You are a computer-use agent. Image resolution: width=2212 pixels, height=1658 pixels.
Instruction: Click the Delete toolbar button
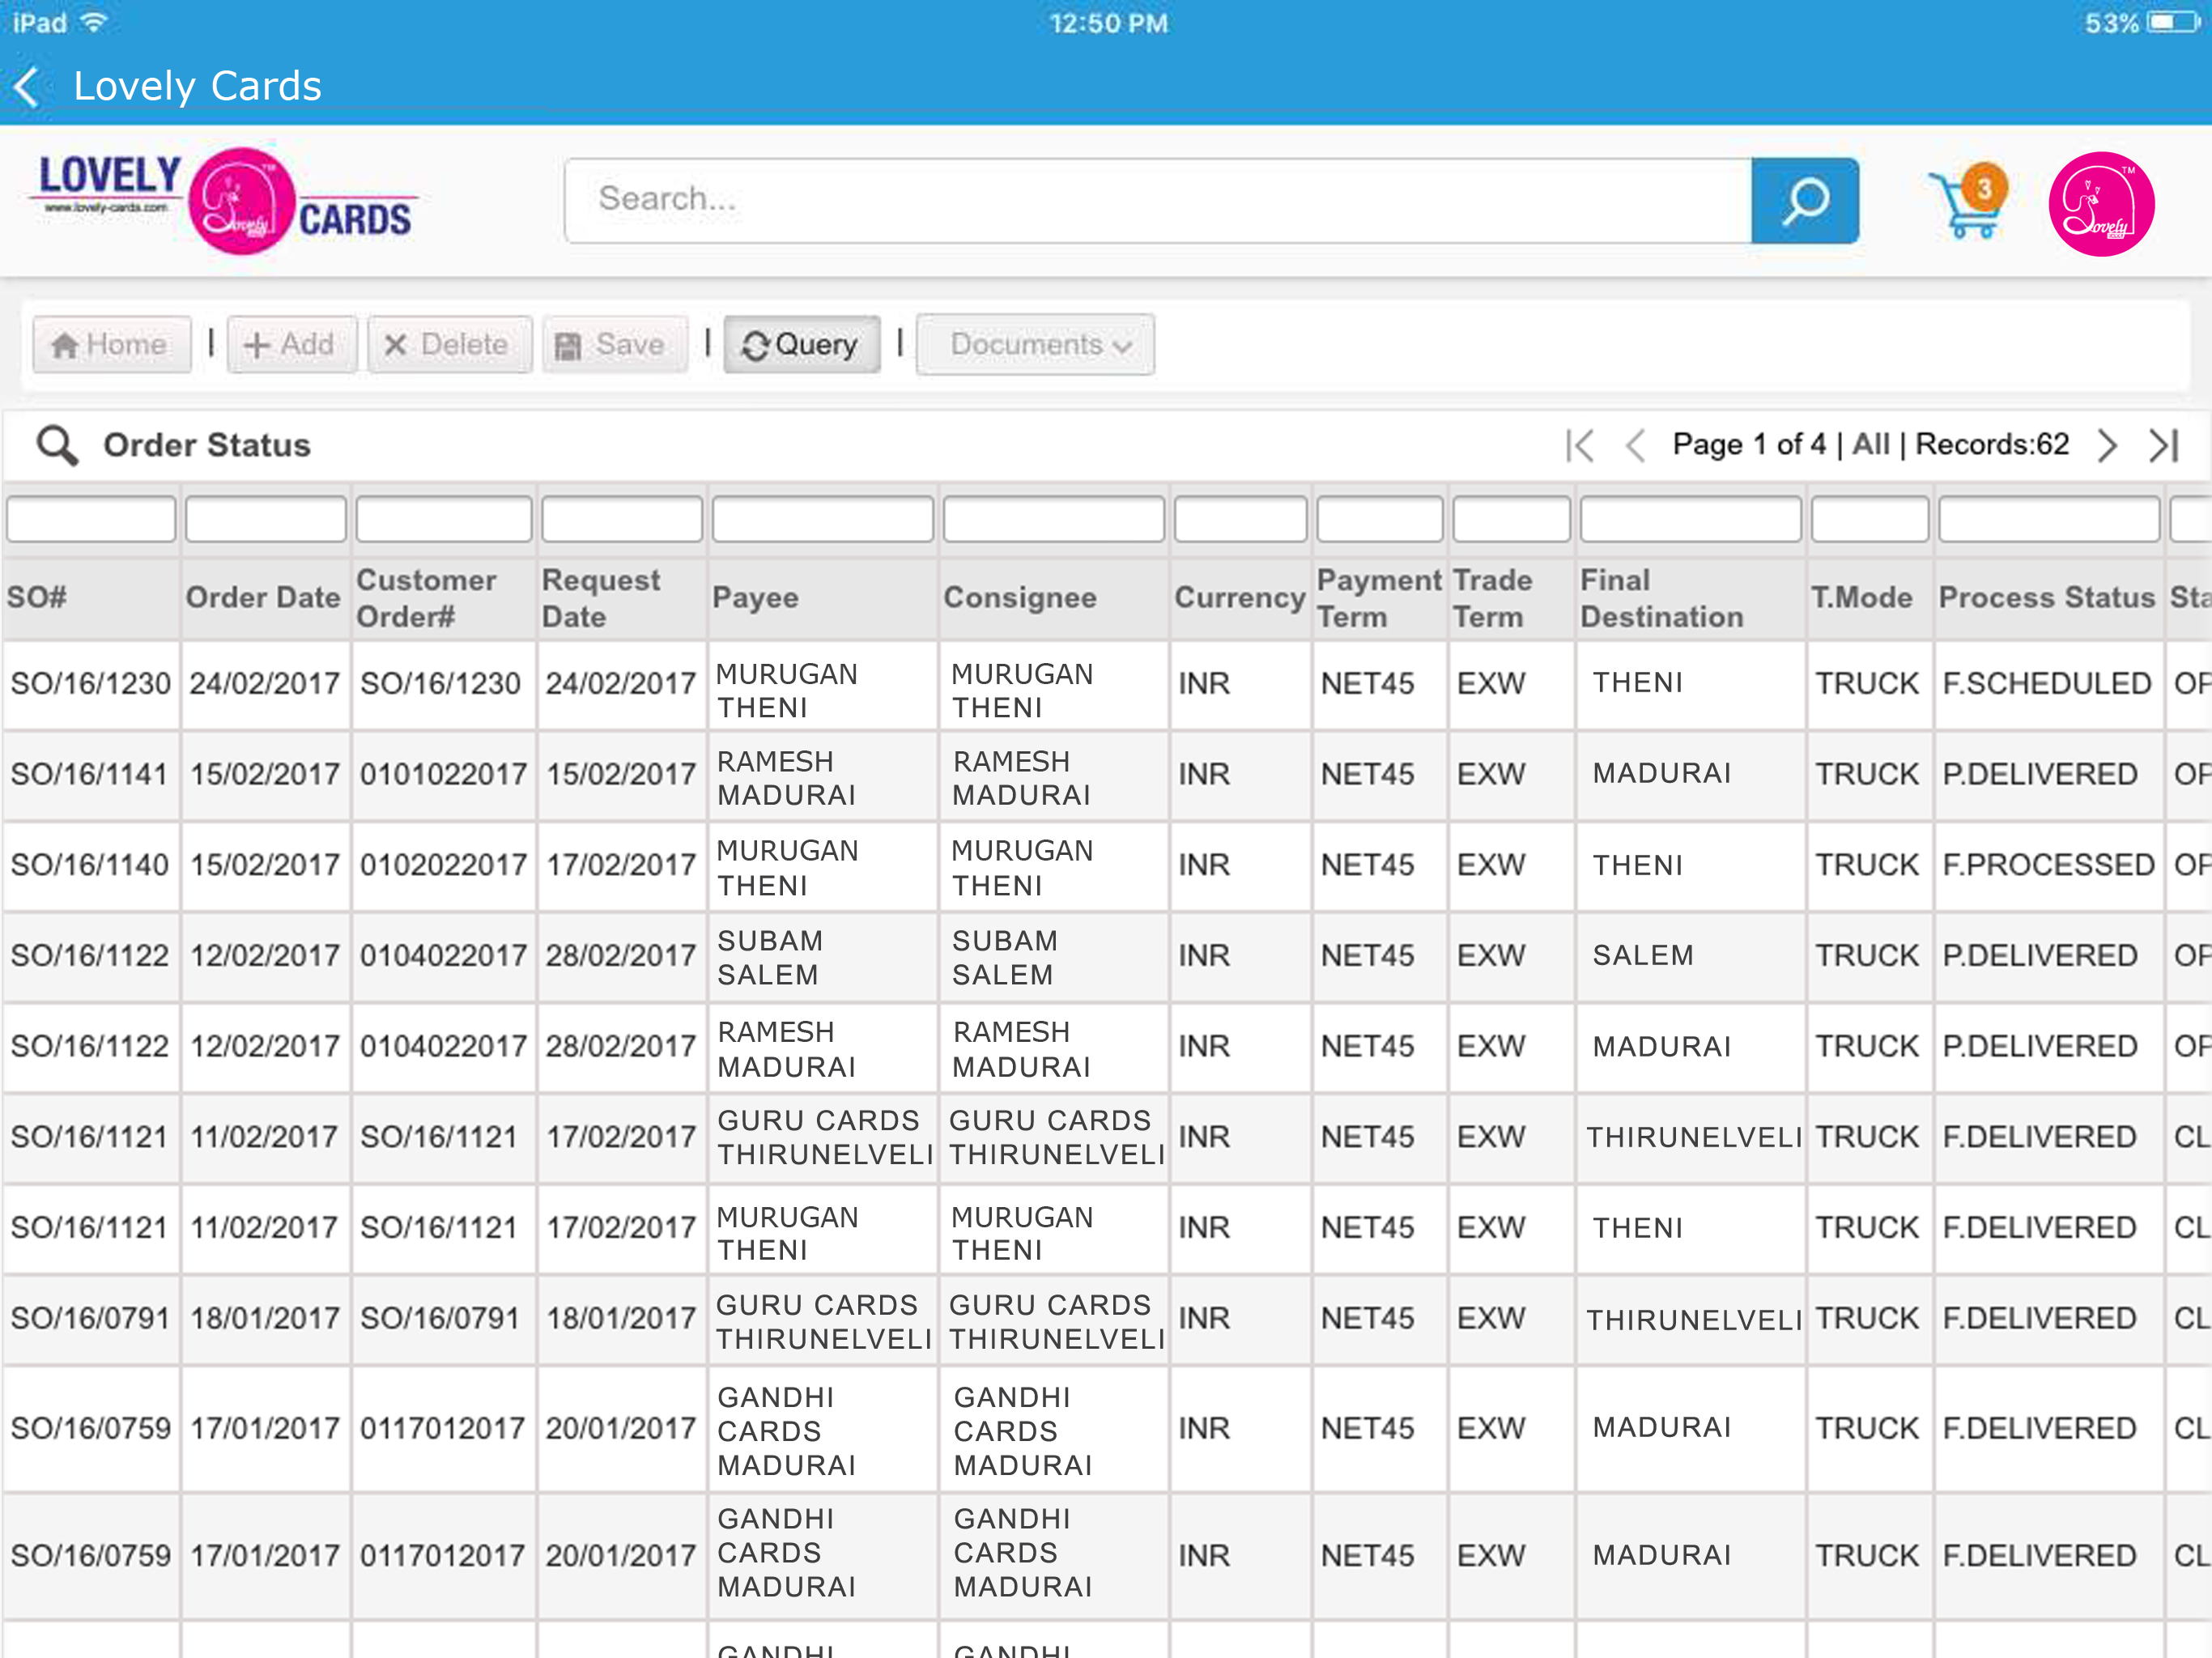[449, 345]
